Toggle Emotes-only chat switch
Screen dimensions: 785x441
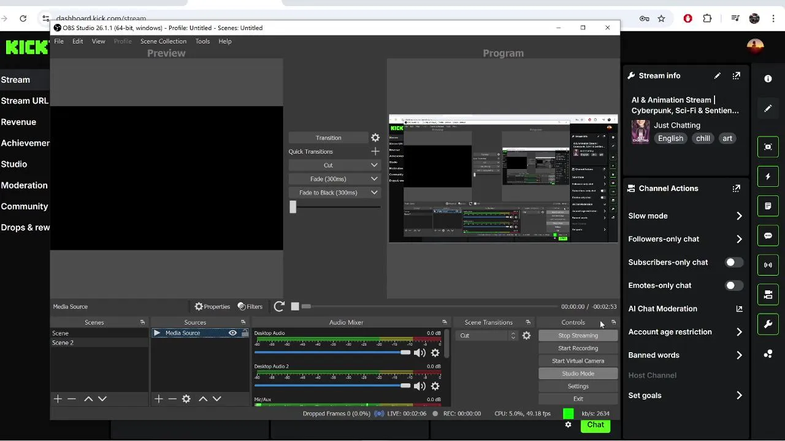click(734, 285)
